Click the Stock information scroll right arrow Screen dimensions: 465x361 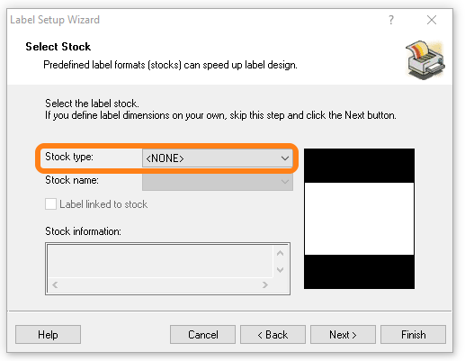pyautogui.click(x=264, y=284)
